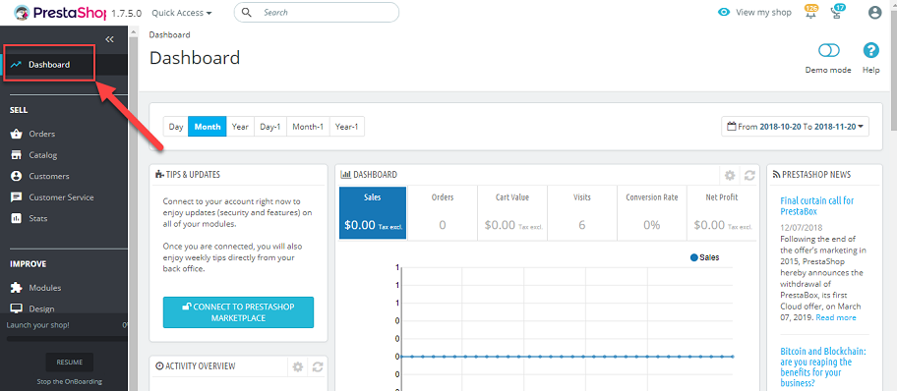The height and width of the screenshot is (391, 897).
Task: Click the Modules puzzle icon
Action: click(16, 288)
